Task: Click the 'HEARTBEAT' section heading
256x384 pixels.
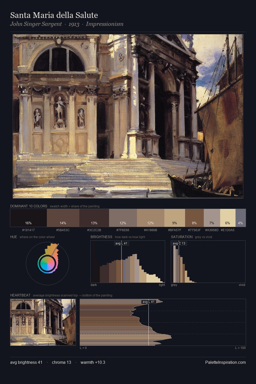Action: click(x=20, y=295)
